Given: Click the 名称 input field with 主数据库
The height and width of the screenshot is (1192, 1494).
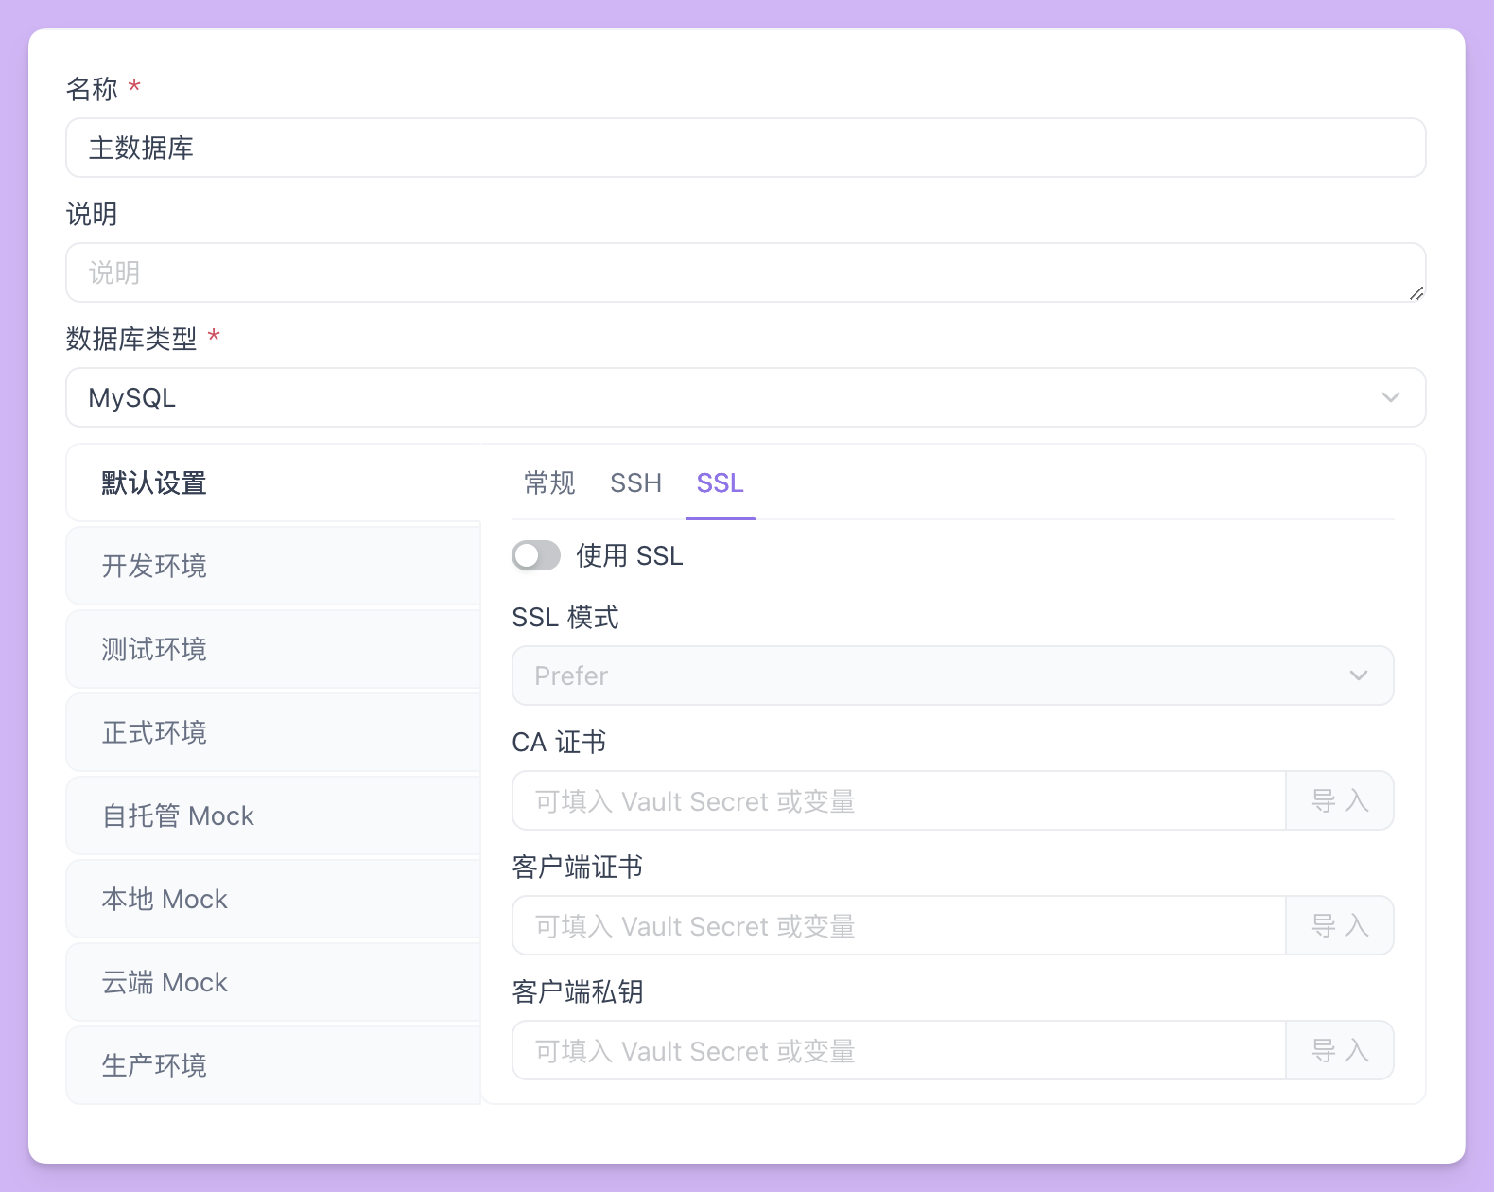Looking at the screenshot, I should 745,148.
